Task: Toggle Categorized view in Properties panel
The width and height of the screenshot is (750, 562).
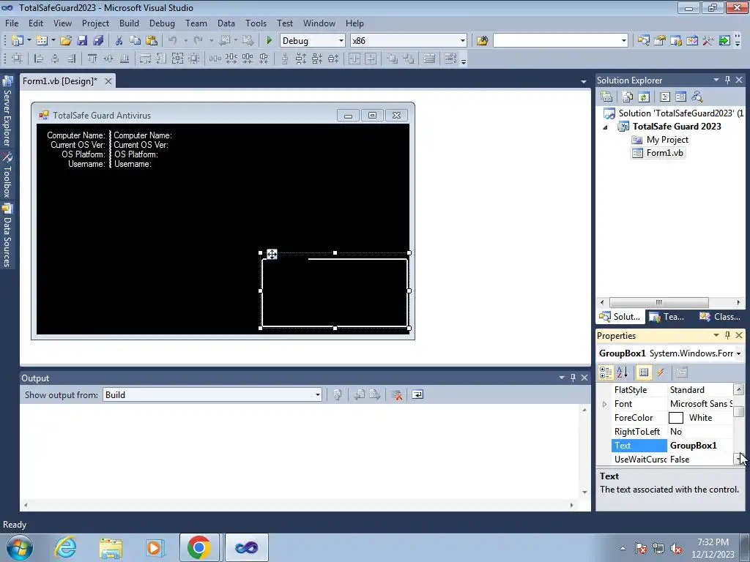Action: pyautogui.click(x=606, y=372)
